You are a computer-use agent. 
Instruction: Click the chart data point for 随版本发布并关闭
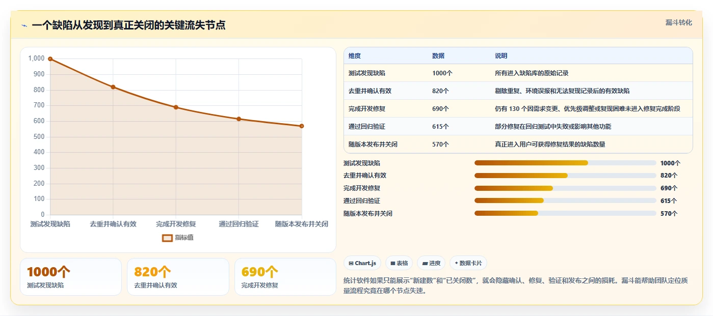[302, 126]
